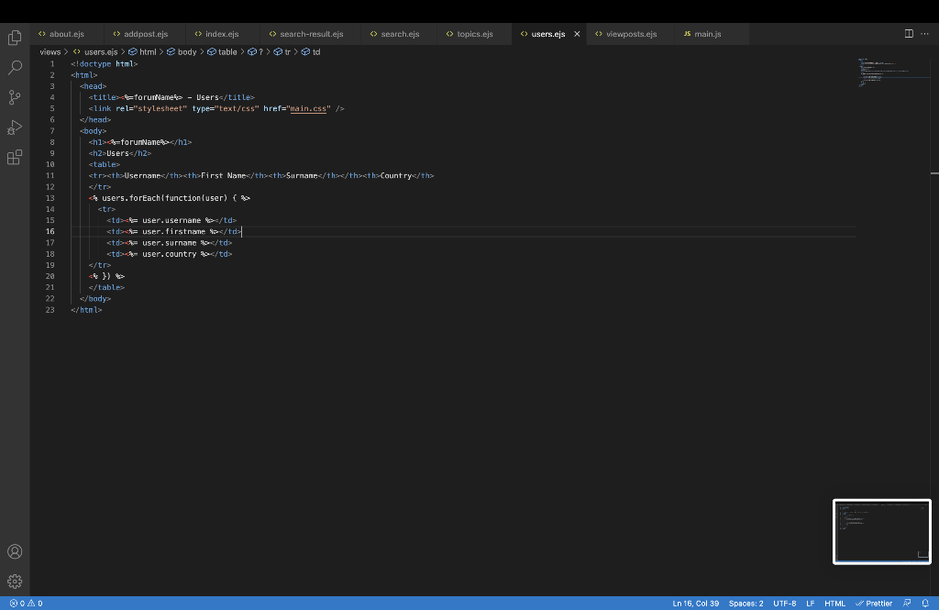Open the users.ejs breadcrumb dropdown
This screenshot has width=939, height=610.
(95, 52)
